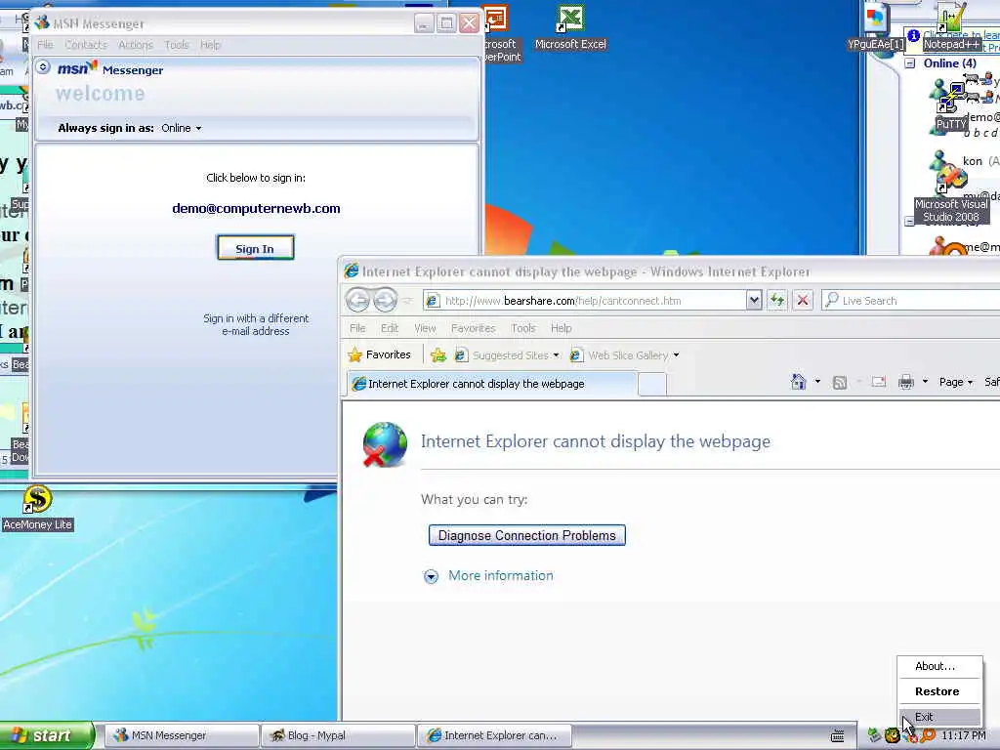Click the Add to Favorites Bar icon

tap(438, 355)
